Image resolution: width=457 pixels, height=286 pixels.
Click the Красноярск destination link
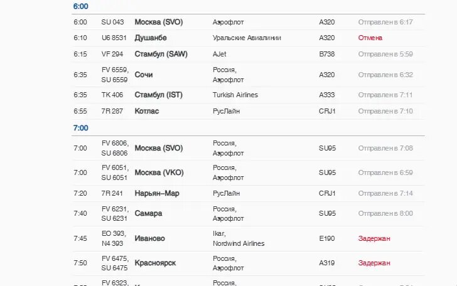coord(155,263)
